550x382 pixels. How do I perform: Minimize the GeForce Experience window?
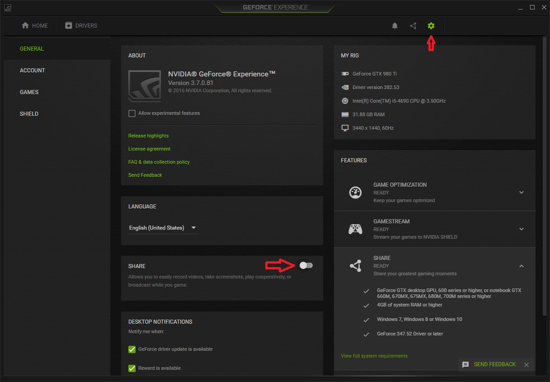[520, 8]
